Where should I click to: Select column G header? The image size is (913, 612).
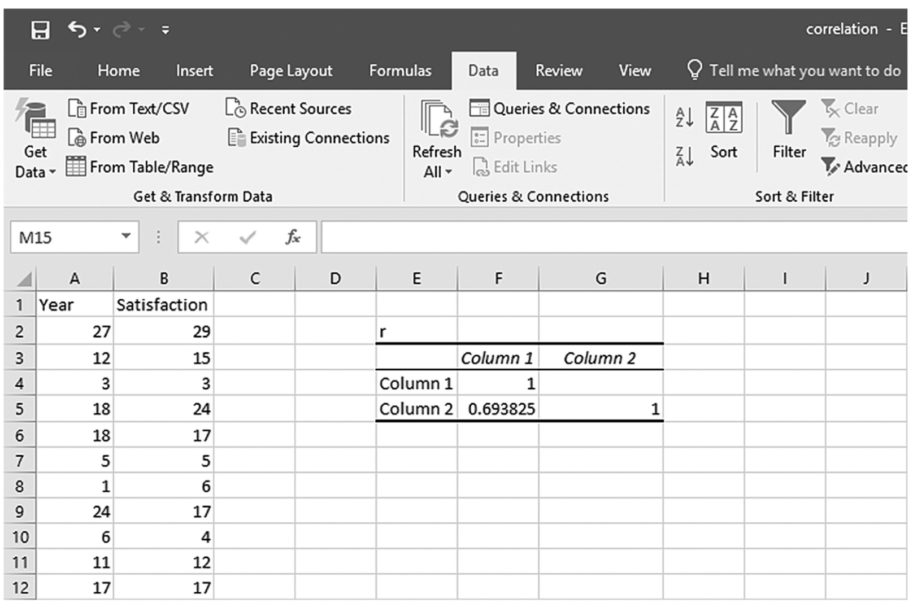601,279
